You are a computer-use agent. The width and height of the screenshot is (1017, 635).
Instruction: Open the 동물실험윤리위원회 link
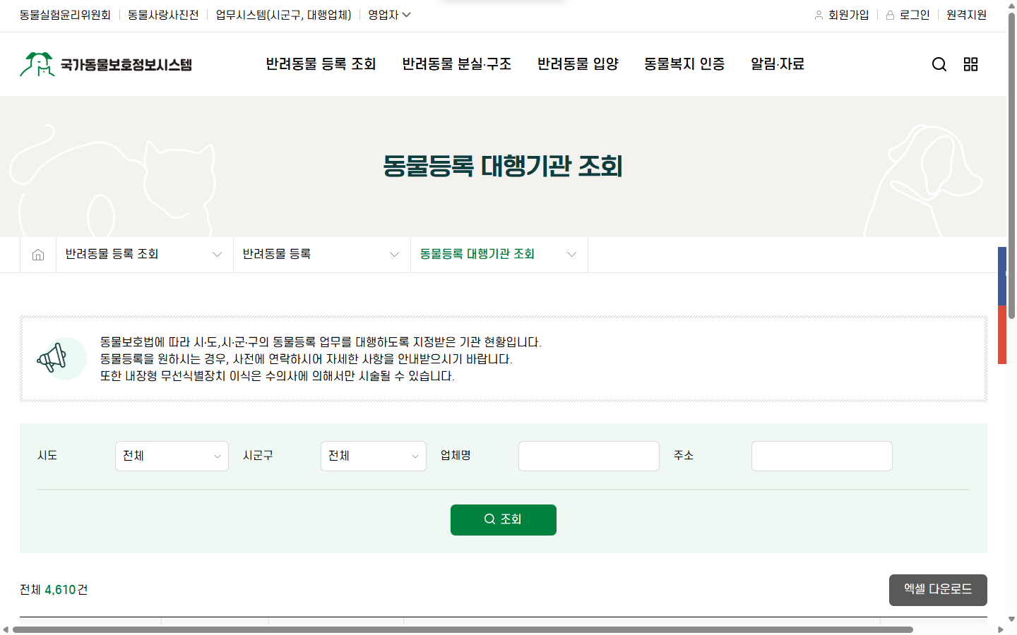click(65, 15)
